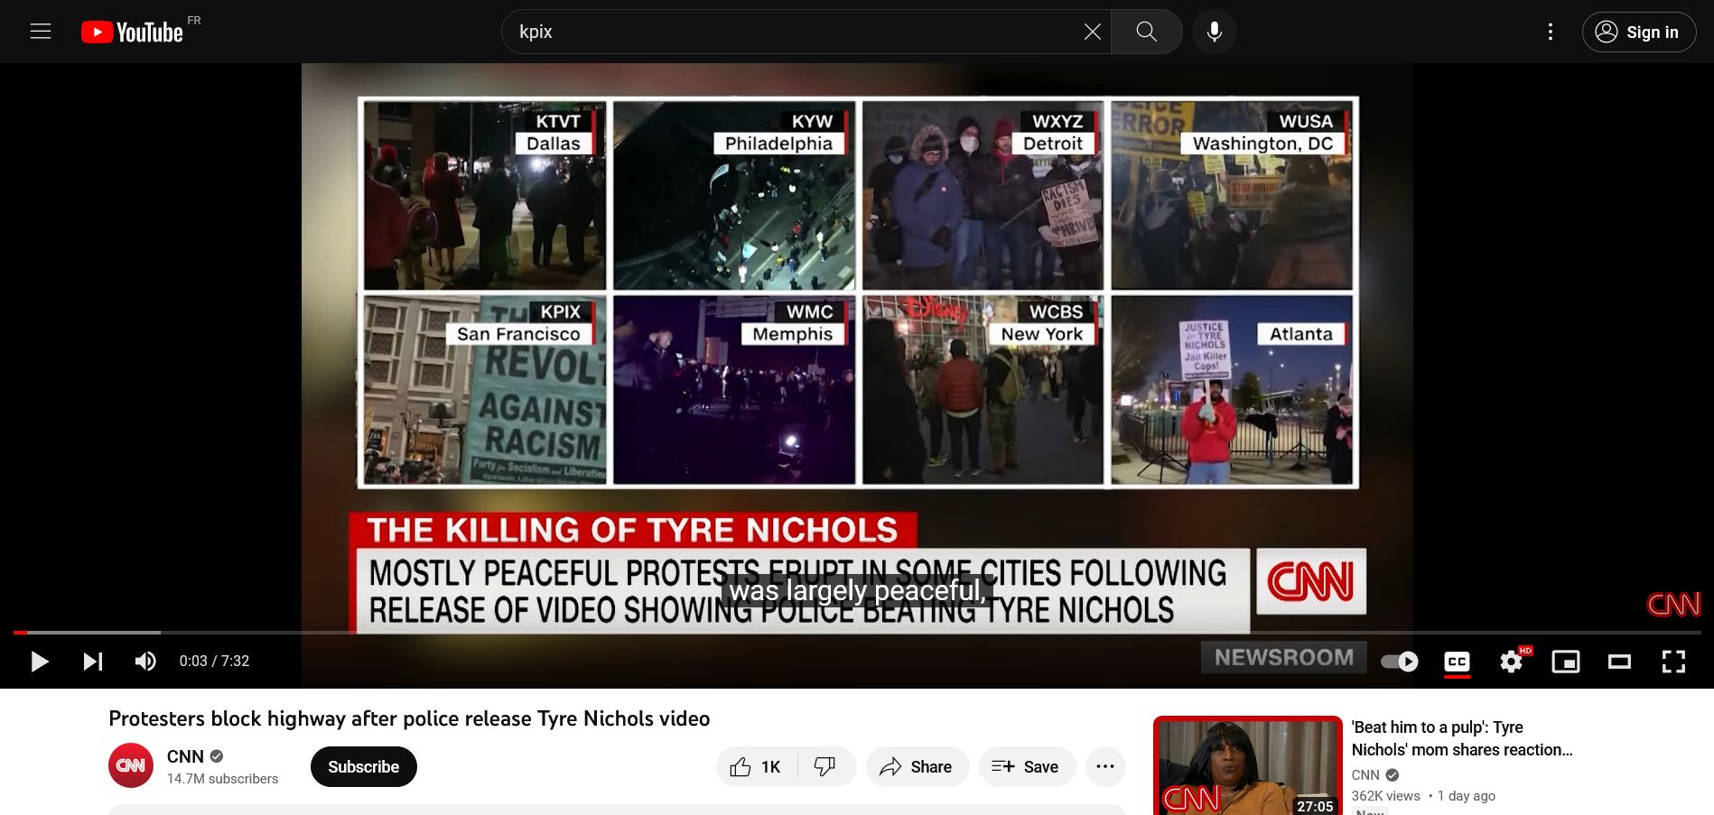This screenshot has width=1714, height=815.
Task: Open the hamburger guide menu
Action: click(41, 32)
